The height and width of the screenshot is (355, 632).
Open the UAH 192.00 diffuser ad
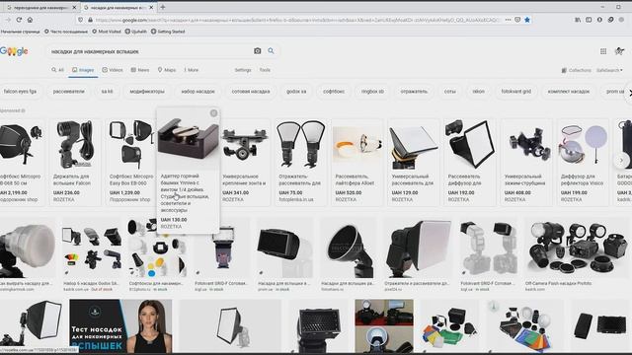(x=470, y=162)
